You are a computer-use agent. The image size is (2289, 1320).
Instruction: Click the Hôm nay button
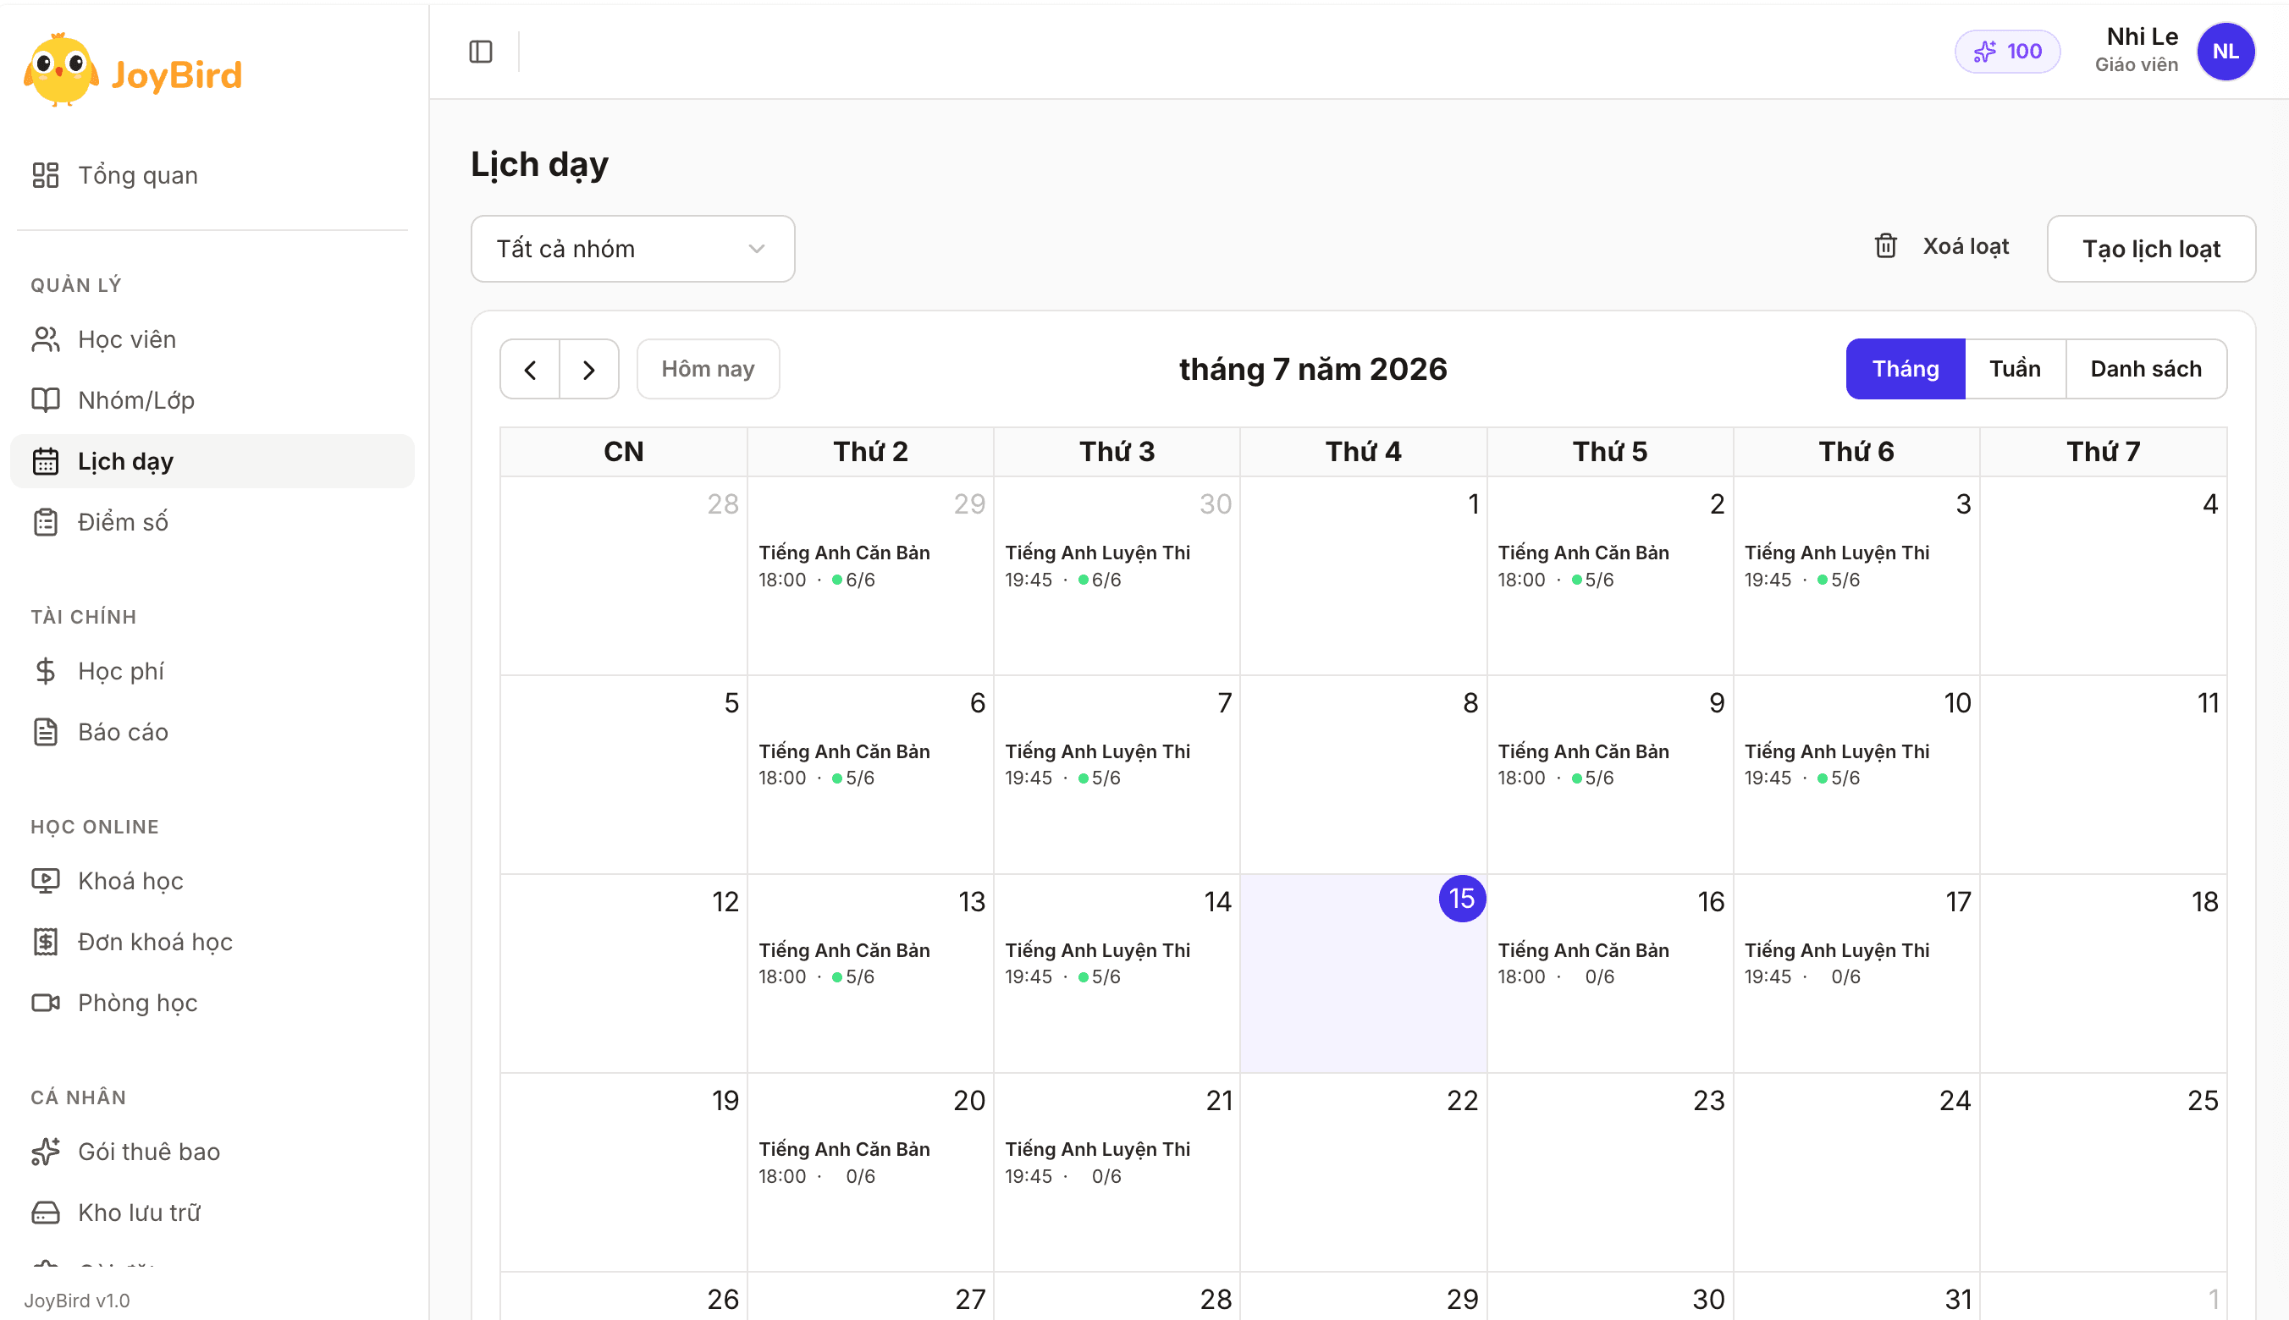point(709,369)
